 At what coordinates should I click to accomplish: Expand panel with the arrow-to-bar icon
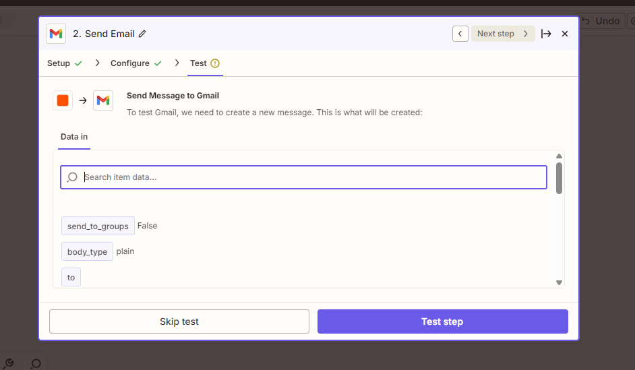click(x=546, y=34)
